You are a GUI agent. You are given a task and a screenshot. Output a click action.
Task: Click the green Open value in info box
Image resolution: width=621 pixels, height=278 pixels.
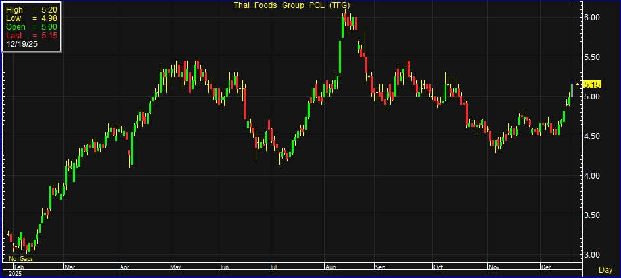click(x=31, y=27)
